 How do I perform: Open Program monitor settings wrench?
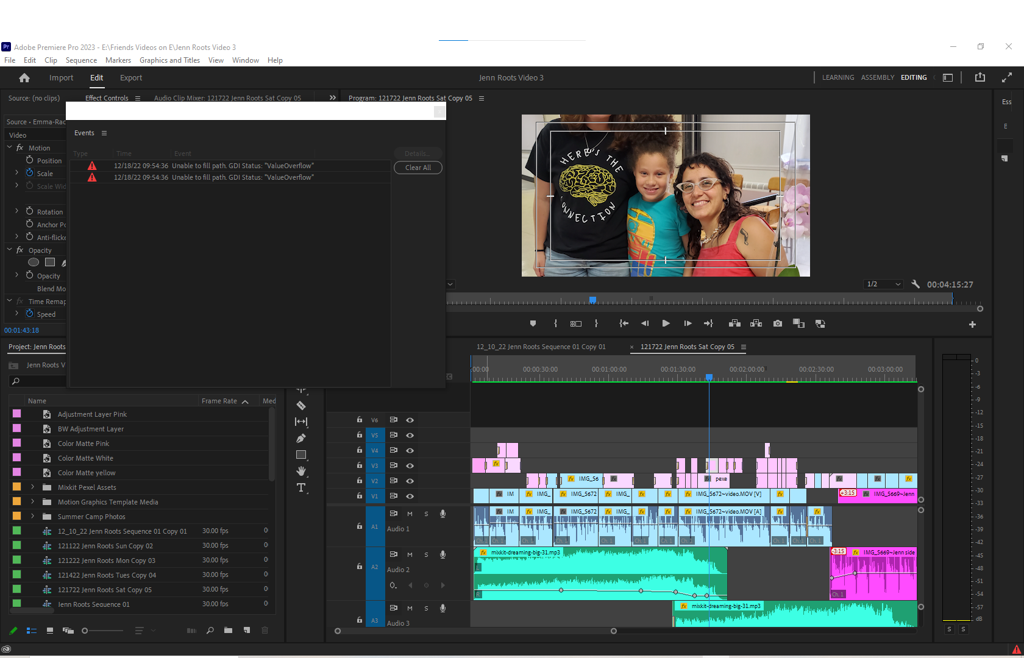[x=916, y=284]
